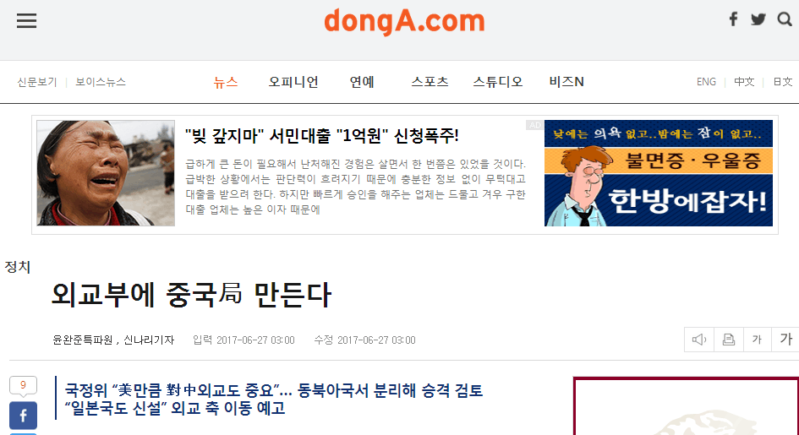
Task: Click the 불면증·우울증 banner ad
Action: tap(659, 173)
